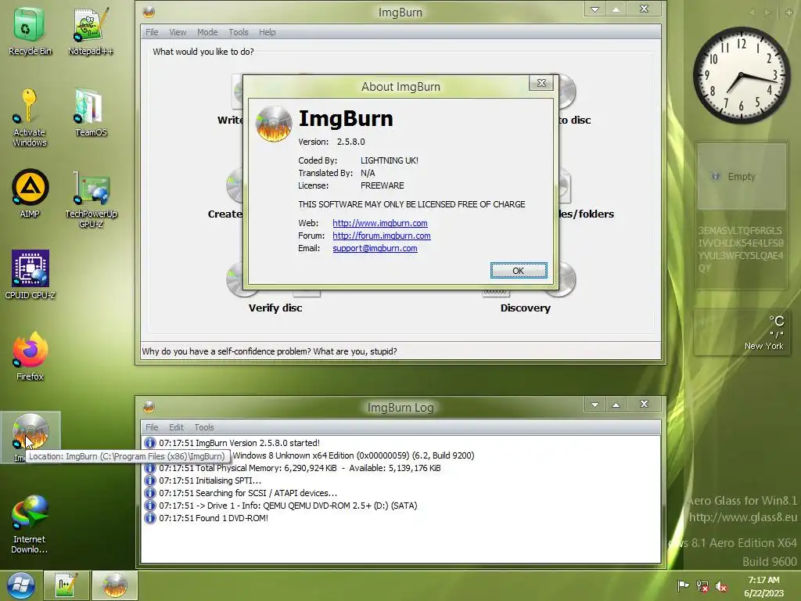Viewport: 801px width, 601px height.
Task: Launch AIMP from the desktop
Action: point(30,193)
